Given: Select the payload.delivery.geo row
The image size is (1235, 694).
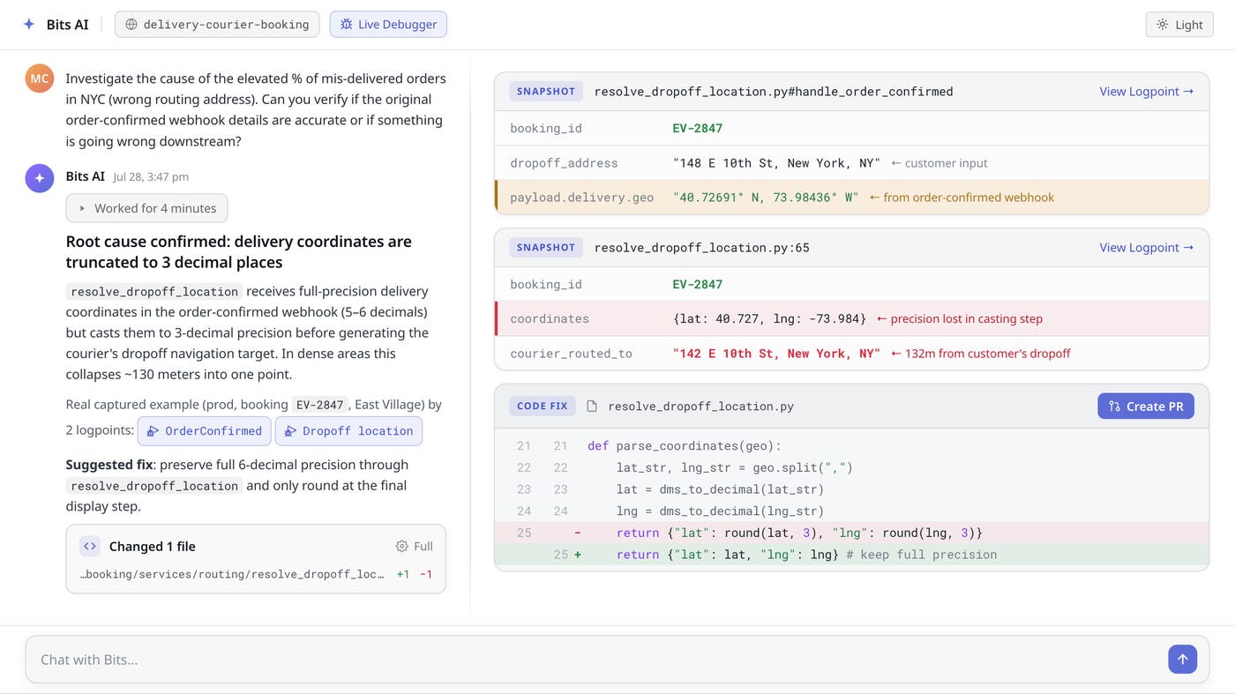Looking at the screenshot, I should [x=851, y=198].
